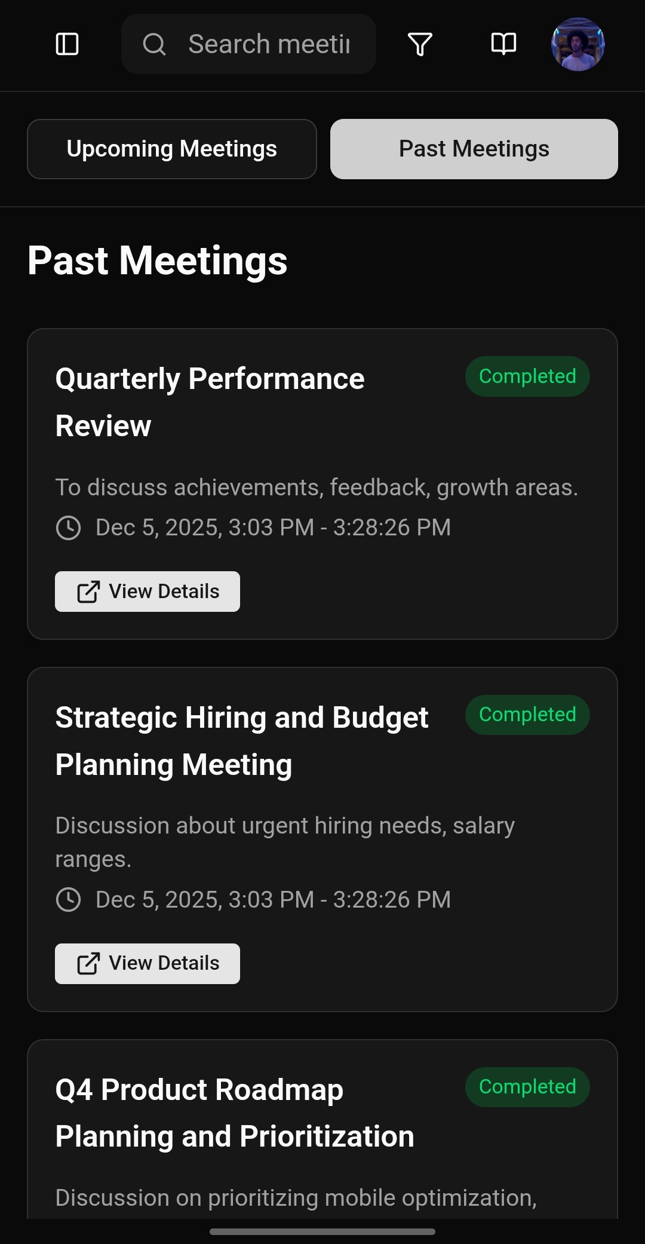645x1244 pixels.
Task: Open the book guide icon
Action: click(x=503, y=44)
